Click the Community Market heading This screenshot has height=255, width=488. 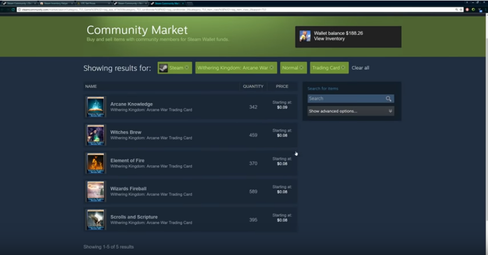[x=137, y=30]
